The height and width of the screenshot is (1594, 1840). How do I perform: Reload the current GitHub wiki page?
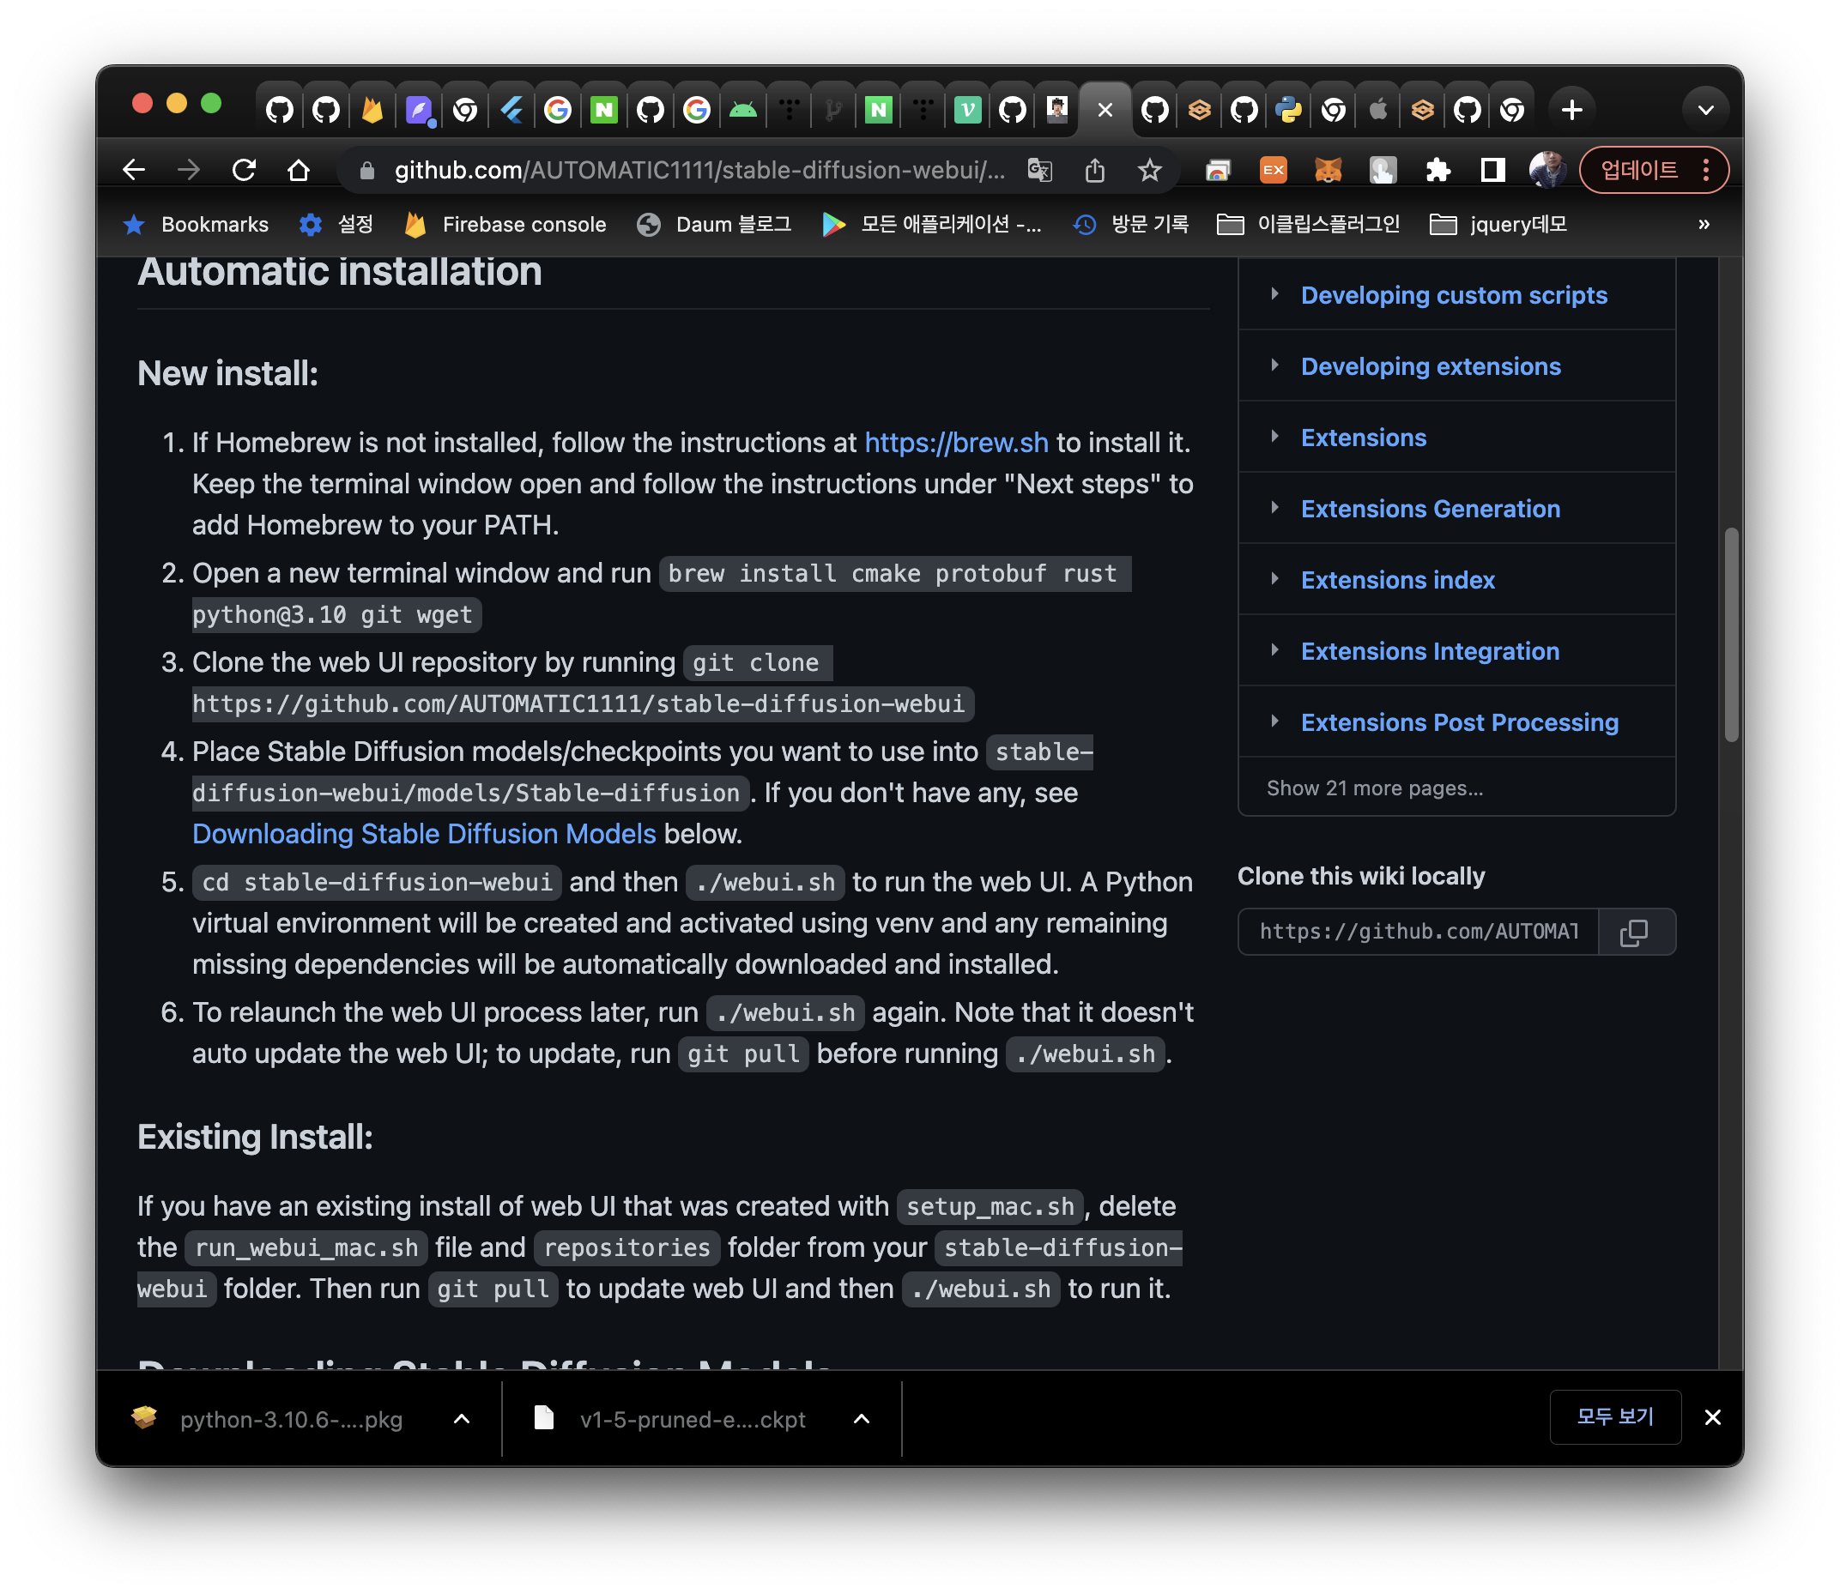click(244, 169)
